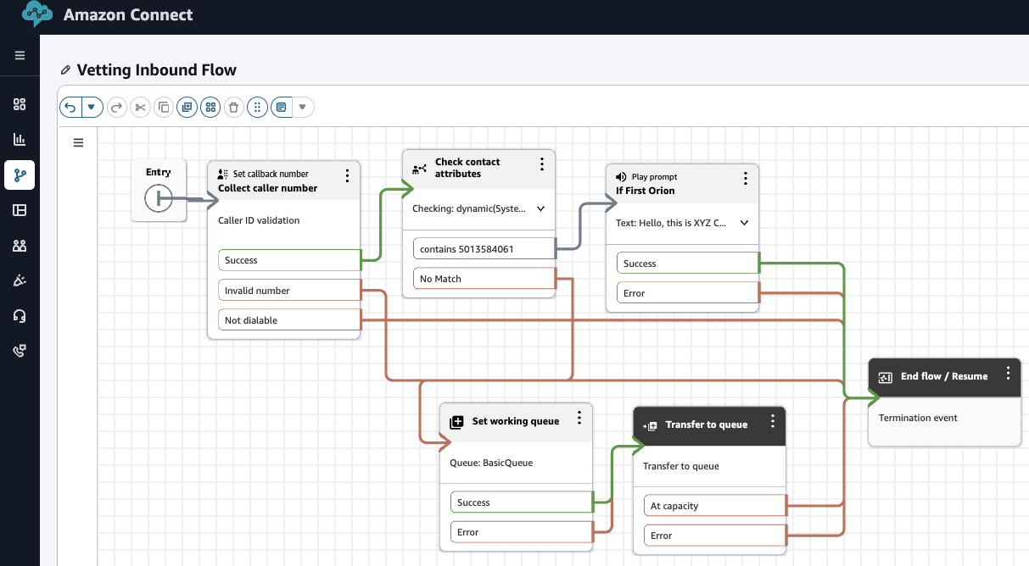Open the undo history dropdown arrow

tap(92, 108)
